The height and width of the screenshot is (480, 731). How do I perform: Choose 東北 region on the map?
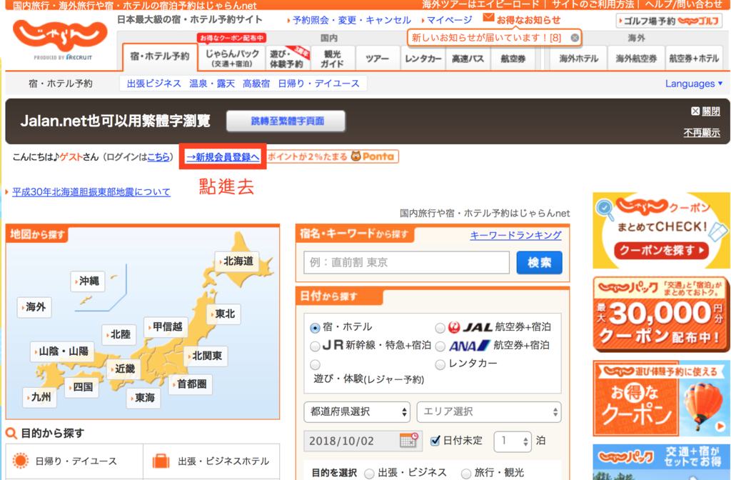223,314
